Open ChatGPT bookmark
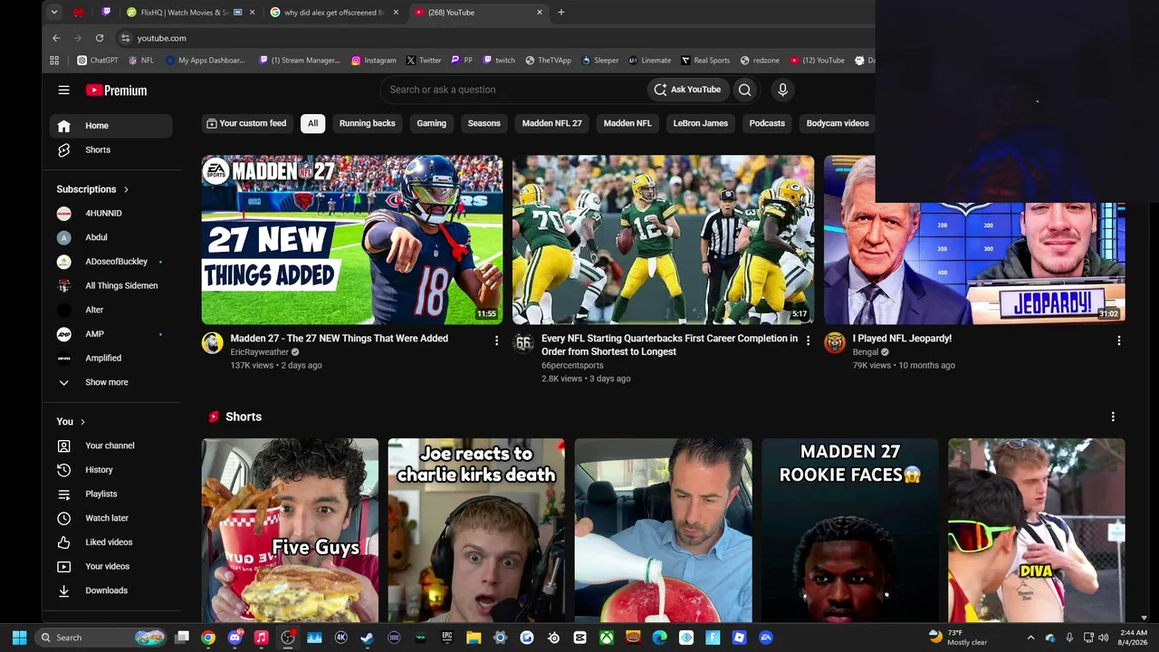Screen dimensions: 1159x652 [97, 61]
